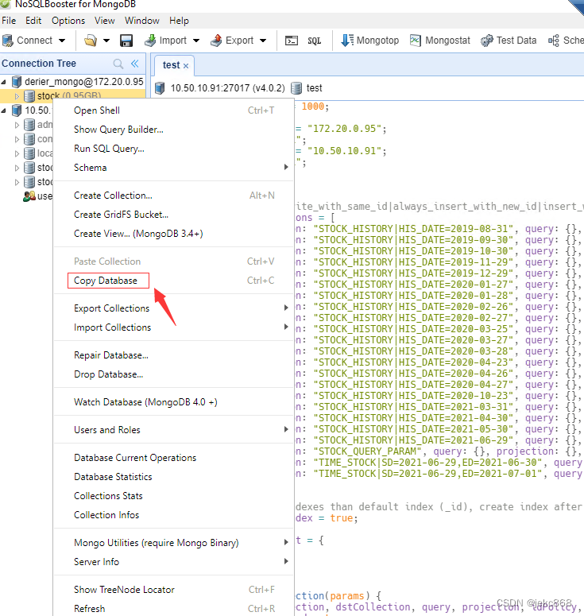
Task: Collapse the Connection Tree panel
Action: click(135, 64)
